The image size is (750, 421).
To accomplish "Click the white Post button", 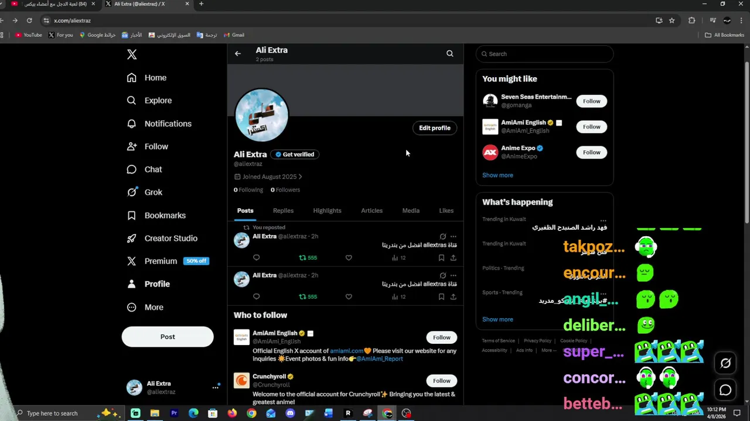I will (168, 337).
